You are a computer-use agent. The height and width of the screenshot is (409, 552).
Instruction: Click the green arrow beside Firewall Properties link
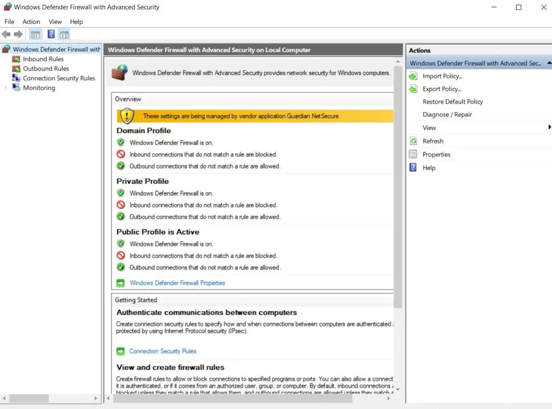tap(120, 283)
